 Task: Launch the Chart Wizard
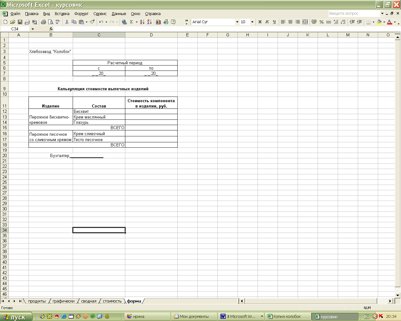click(159, 22)
